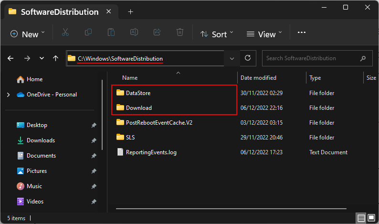Click the navigation pane vertical scrollbar
379x224 pixels.
102,115
